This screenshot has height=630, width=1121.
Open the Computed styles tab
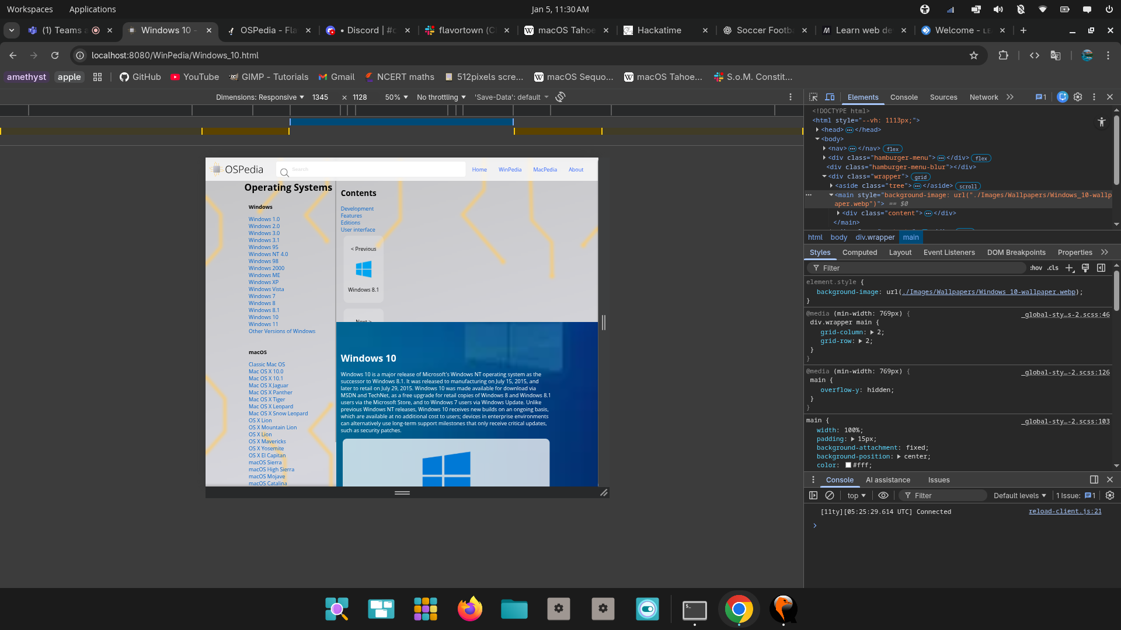click(x=859, y=253)
